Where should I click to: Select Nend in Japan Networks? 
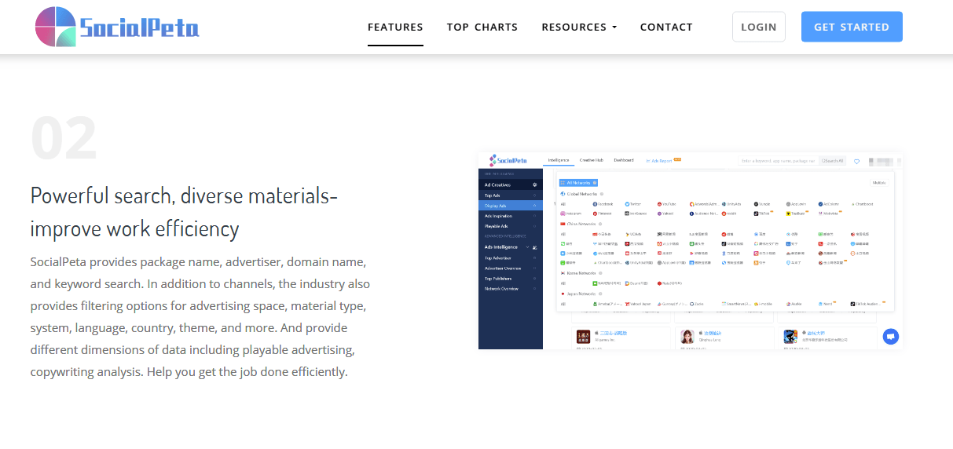click(x=825, y=304)
